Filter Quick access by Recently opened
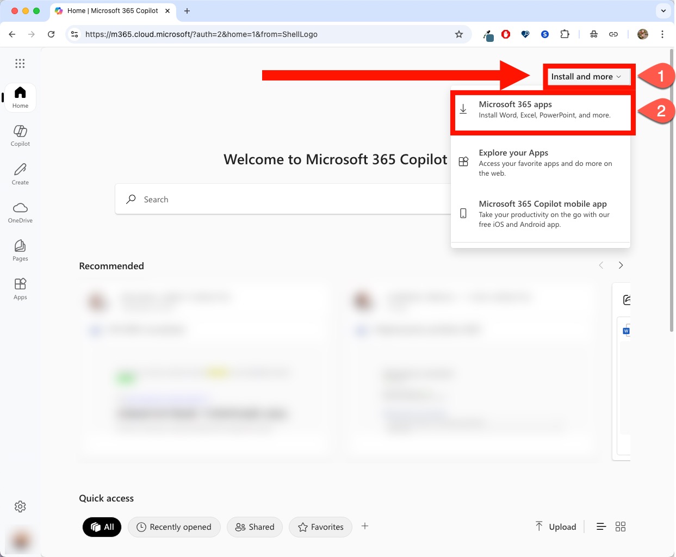This screenshot has width=676, height=557. [174, 527]
